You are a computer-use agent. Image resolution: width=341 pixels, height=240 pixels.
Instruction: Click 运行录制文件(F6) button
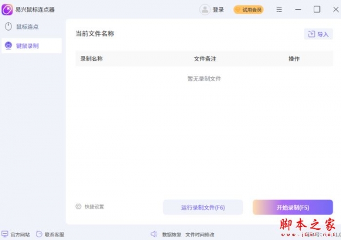203,207
